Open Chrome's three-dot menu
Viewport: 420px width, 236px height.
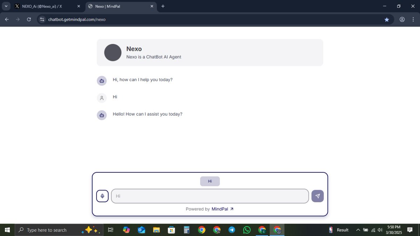coord(413,20)
